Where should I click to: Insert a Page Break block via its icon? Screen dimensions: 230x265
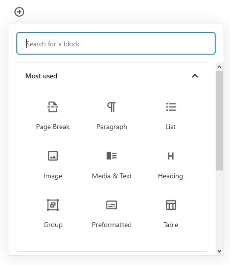click(x=53, y=107)
